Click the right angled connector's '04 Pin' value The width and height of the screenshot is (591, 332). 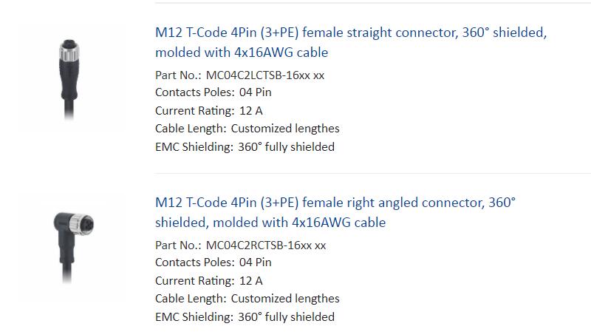click(x=255, y=262)
